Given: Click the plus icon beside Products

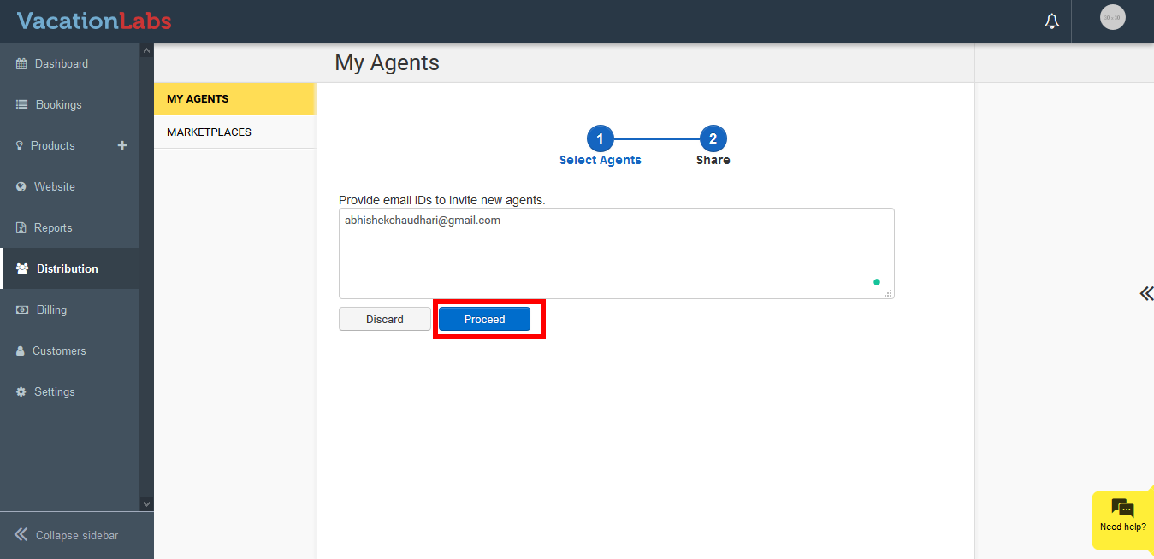Looking at the screenshot, I should (x=122, y=145).
